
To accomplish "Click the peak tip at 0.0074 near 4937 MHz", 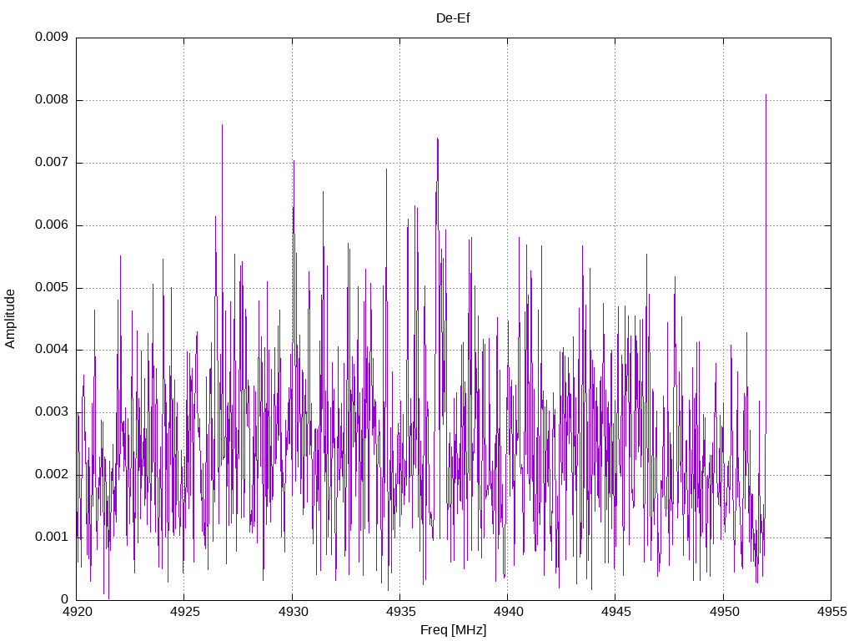I will tap(437, 139).
